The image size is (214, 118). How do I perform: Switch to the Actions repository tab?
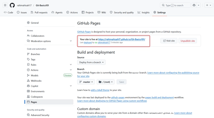click(x=72, y=12)
